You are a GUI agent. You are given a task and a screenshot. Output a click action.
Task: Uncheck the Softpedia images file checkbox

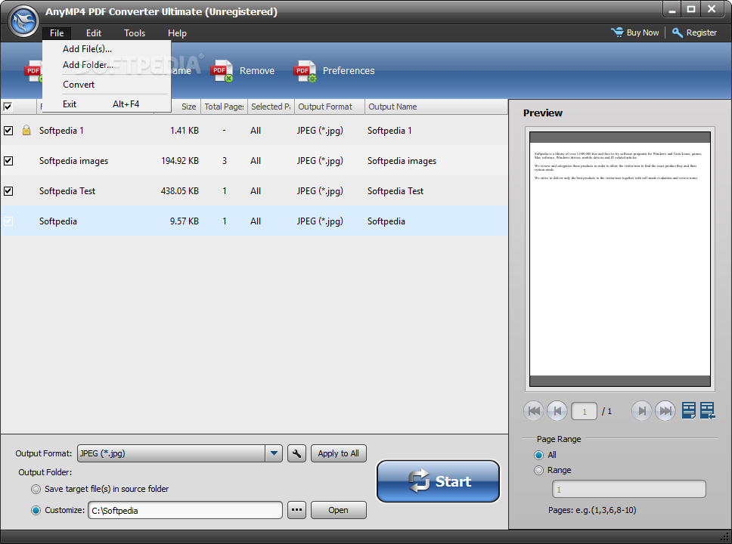[x=8, y=161]
